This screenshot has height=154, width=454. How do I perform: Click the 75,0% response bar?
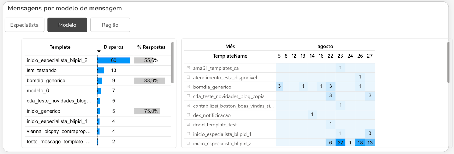point(147,111)
